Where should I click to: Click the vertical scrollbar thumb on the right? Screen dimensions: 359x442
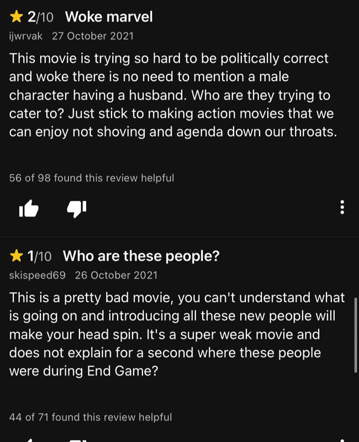coord(356,335)
